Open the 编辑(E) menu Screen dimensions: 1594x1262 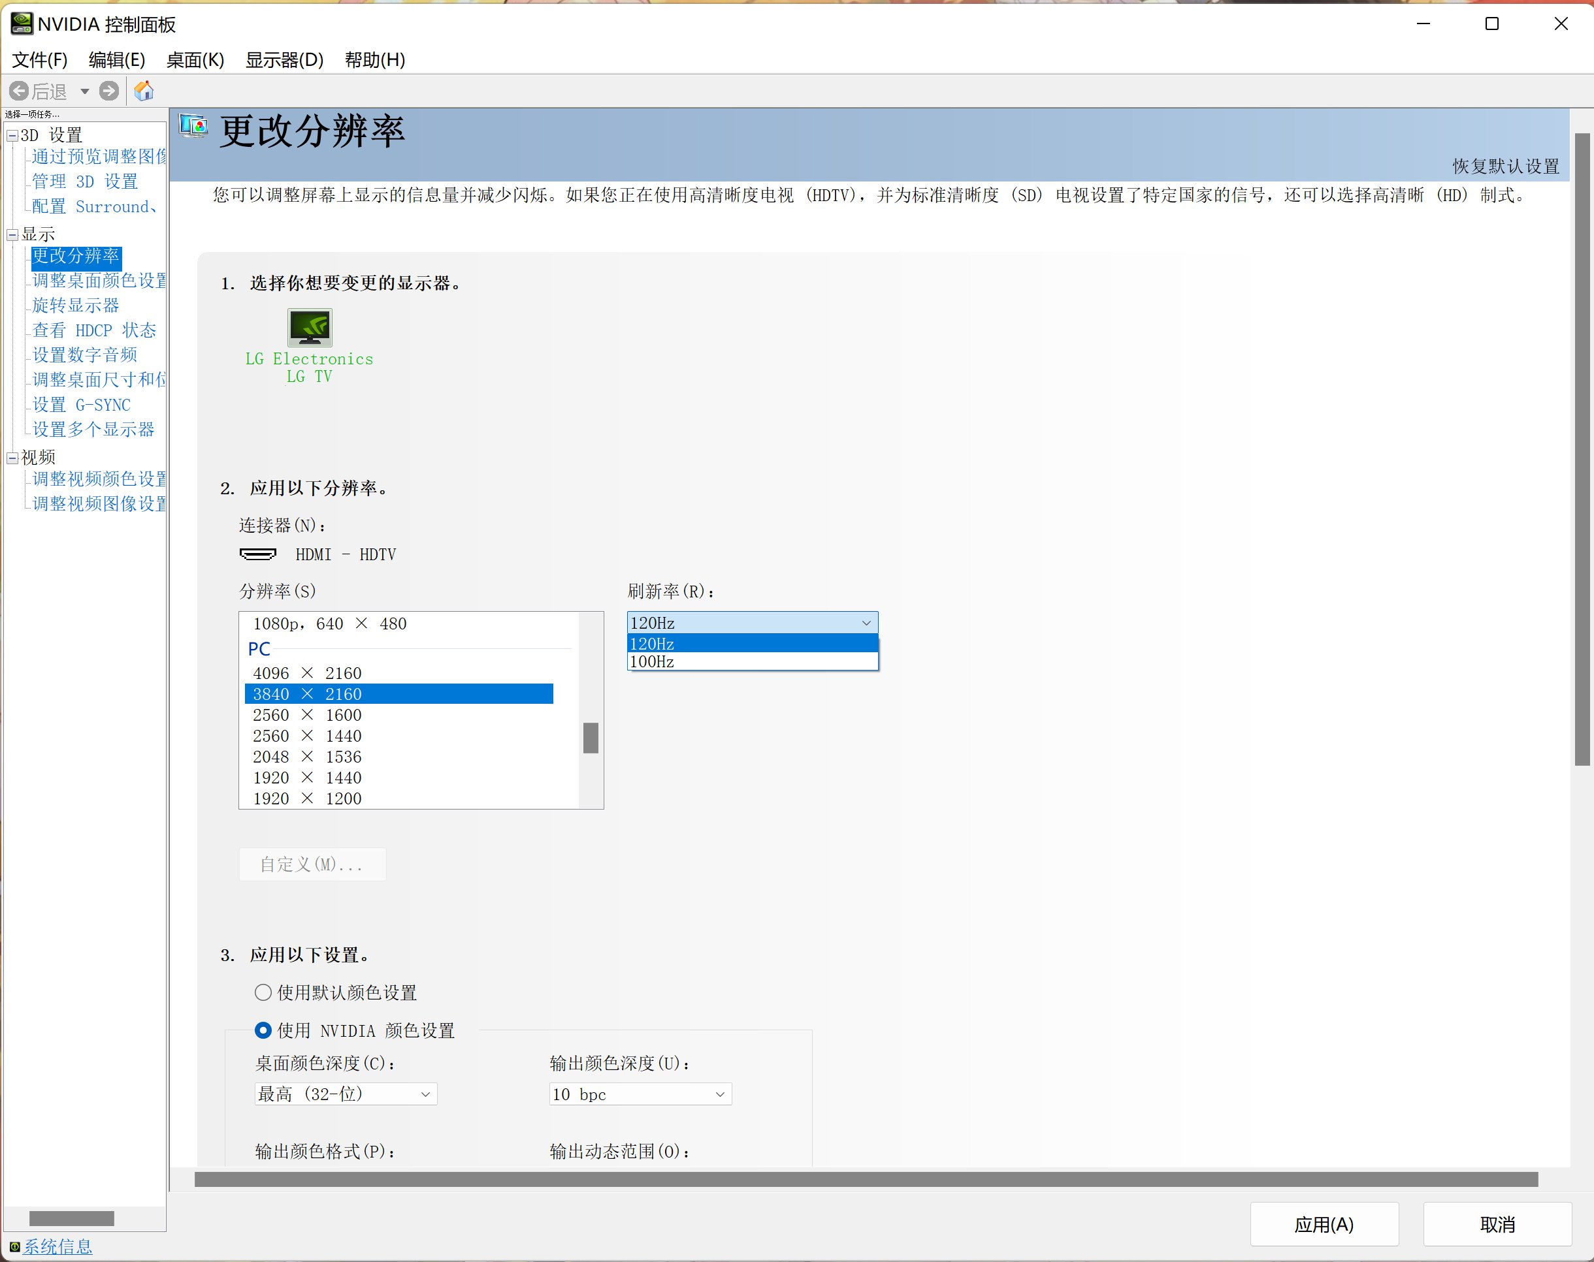click(x=117, y=60)
